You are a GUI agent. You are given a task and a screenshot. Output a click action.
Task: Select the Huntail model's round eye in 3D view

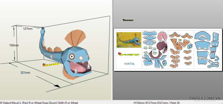(x=72, y=57)
